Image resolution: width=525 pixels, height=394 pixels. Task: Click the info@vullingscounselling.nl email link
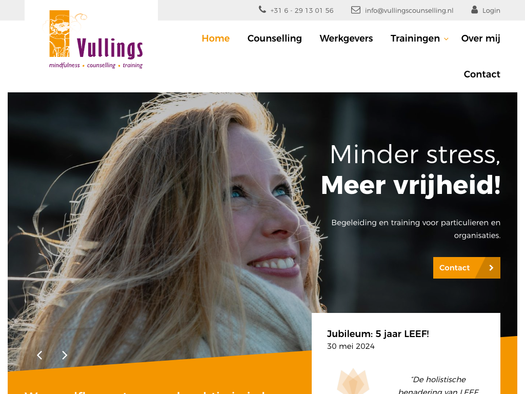pos(409,10)
